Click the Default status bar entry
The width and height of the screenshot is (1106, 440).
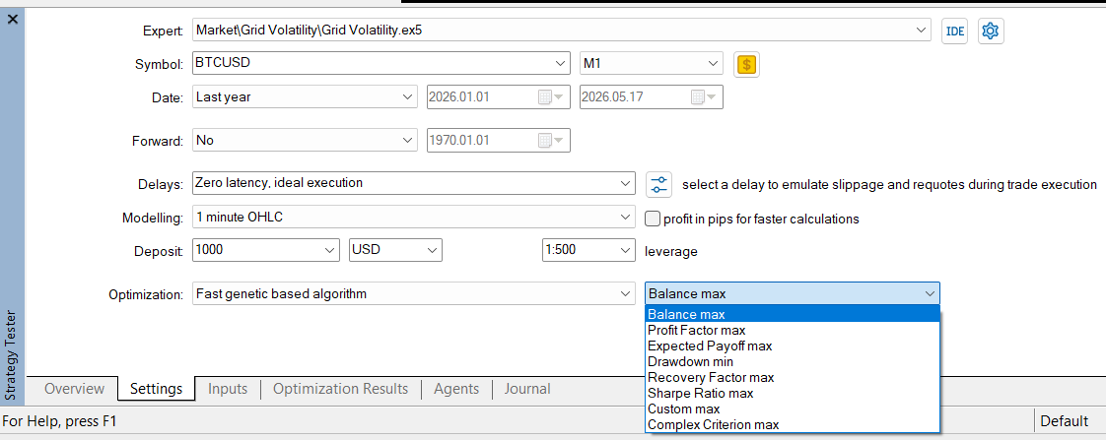tap(1065, 421)
